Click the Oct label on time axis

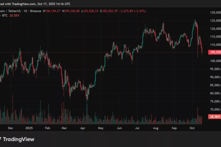click(192, 129)
